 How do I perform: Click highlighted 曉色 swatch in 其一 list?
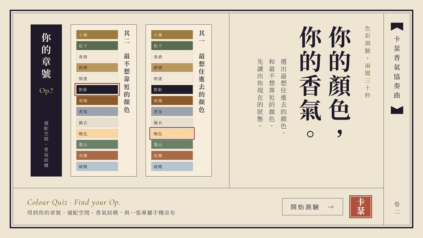coord(172,134)
